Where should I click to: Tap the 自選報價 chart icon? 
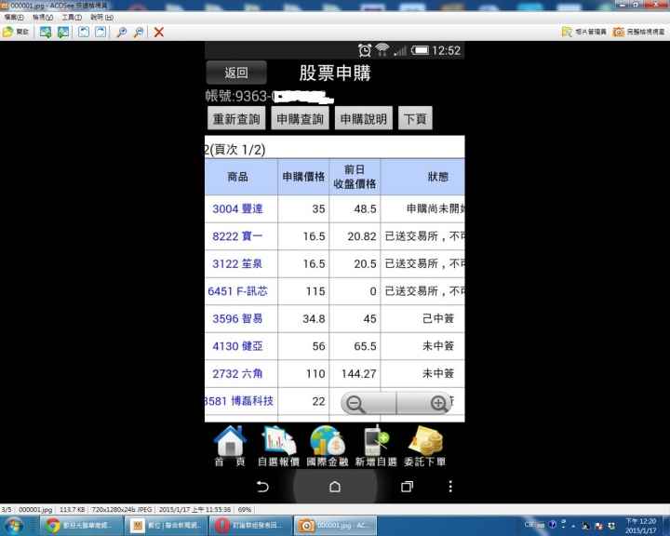278,446
